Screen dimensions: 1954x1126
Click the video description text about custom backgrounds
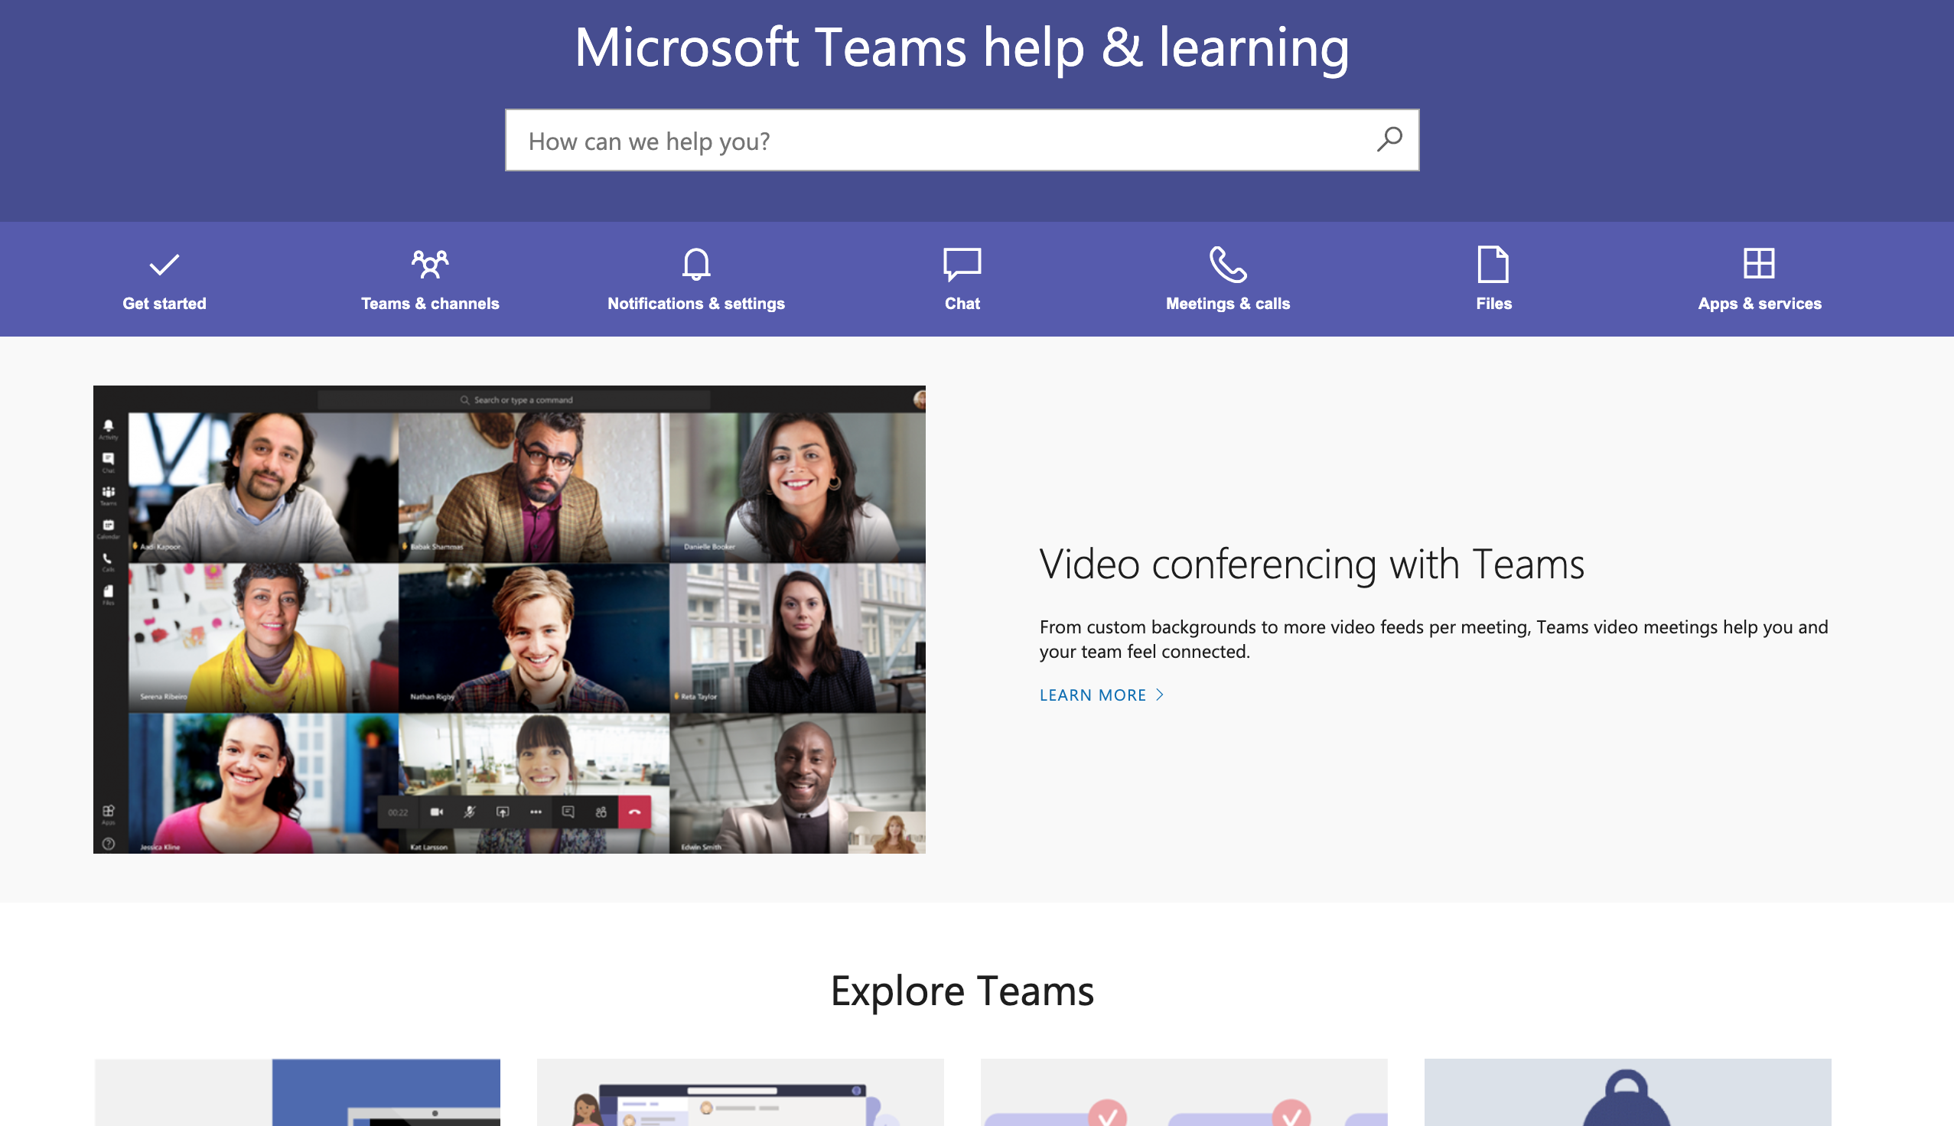[1433, 639]
